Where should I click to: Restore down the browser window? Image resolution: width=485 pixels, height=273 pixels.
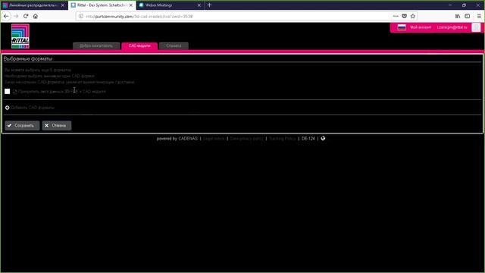[x=464, y=5]
